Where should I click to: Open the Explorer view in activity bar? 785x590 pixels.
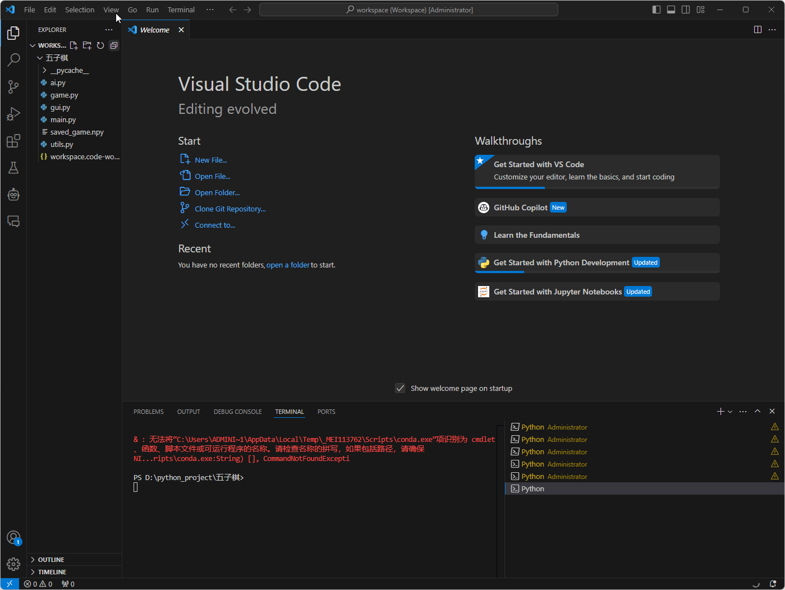coord(13,33)
